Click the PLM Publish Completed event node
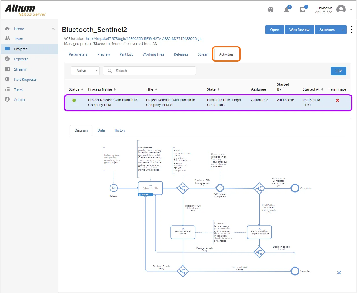This screenshot has width=357, height=293. coord(220,188)
